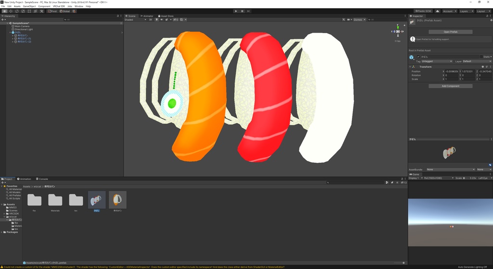
Task: Lock the Inspector panel
Action: (x=488, y=16)
